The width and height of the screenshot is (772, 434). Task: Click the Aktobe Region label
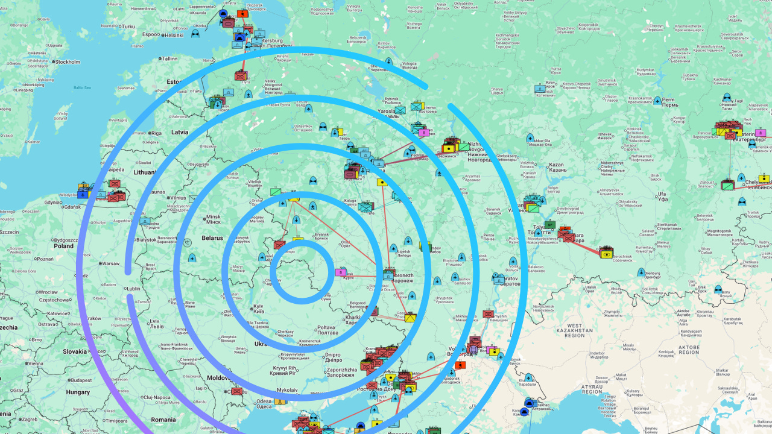click(689, 348)
